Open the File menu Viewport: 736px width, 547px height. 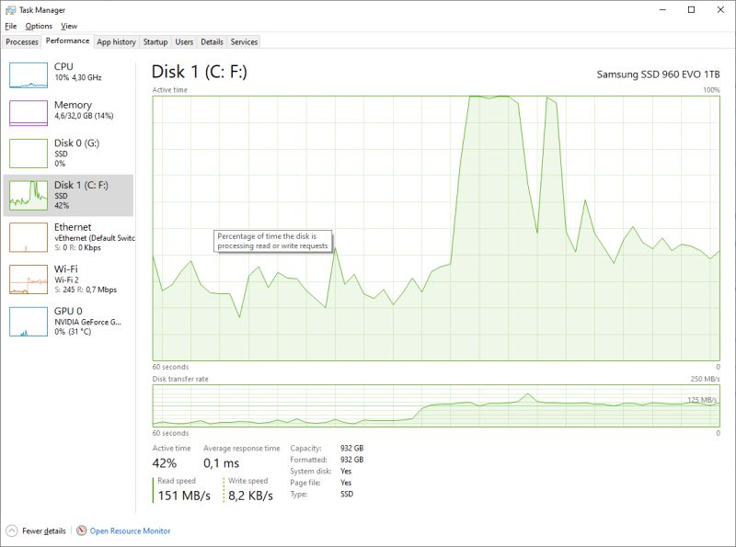tap(11, 26)
